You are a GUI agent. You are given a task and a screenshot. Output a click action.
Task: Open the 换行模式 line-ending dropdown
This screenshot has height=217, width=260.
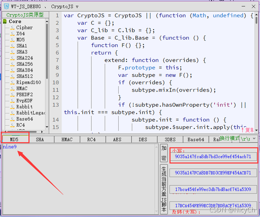coord(248,138)
